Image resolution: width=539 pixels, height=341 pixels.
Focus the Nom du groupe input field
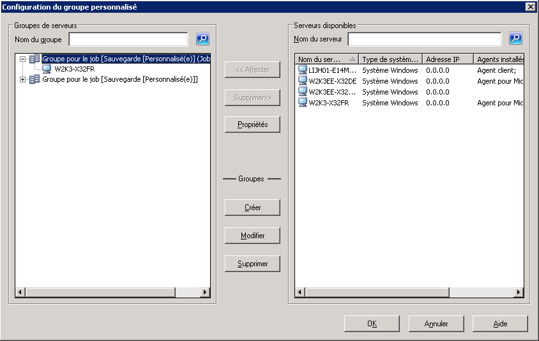pyautogui.click(x=128, y=39)
